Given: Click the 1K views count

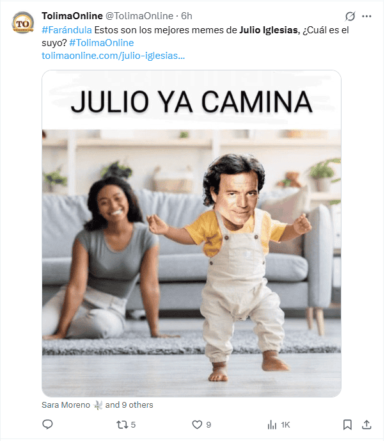Looking at the screenshot, I should (x=285, y=425).
